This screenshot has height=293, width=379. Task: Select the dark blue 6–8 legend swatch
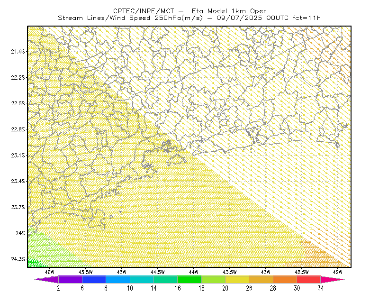[94, 279]
